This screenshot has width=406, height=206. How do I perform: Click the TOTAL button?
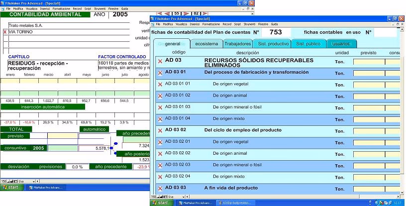(x=16, y=129)
